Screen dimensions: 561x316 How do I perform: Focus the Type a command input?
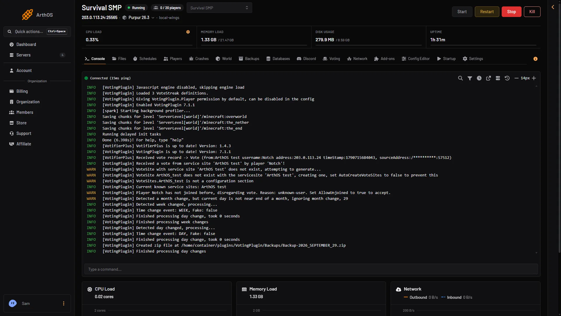311,269
